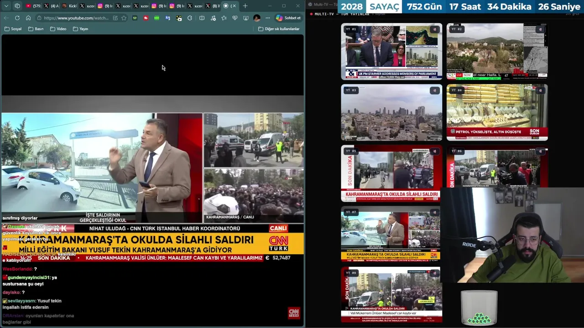Reload the YouTube page
The width and height of the screenshot is (584, 328).
[x=17, y=18]
